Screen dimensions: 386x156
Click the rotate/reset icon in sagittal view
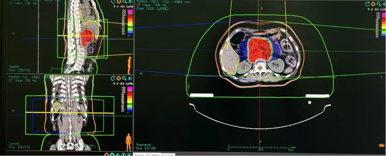tap(113, 3)
